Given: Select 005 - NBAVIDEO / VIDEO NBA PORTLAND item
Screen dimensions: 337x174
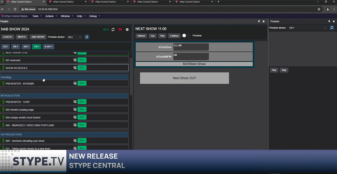Looking at the screenshot, I should (64, 125).
